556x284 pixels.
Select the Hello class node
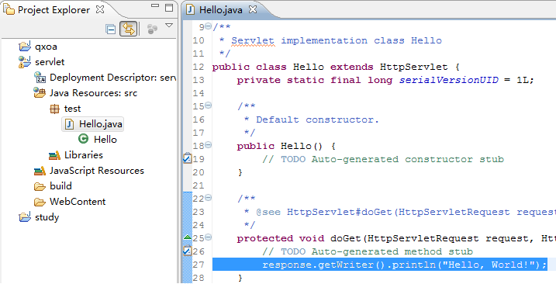tap(105, 140)
